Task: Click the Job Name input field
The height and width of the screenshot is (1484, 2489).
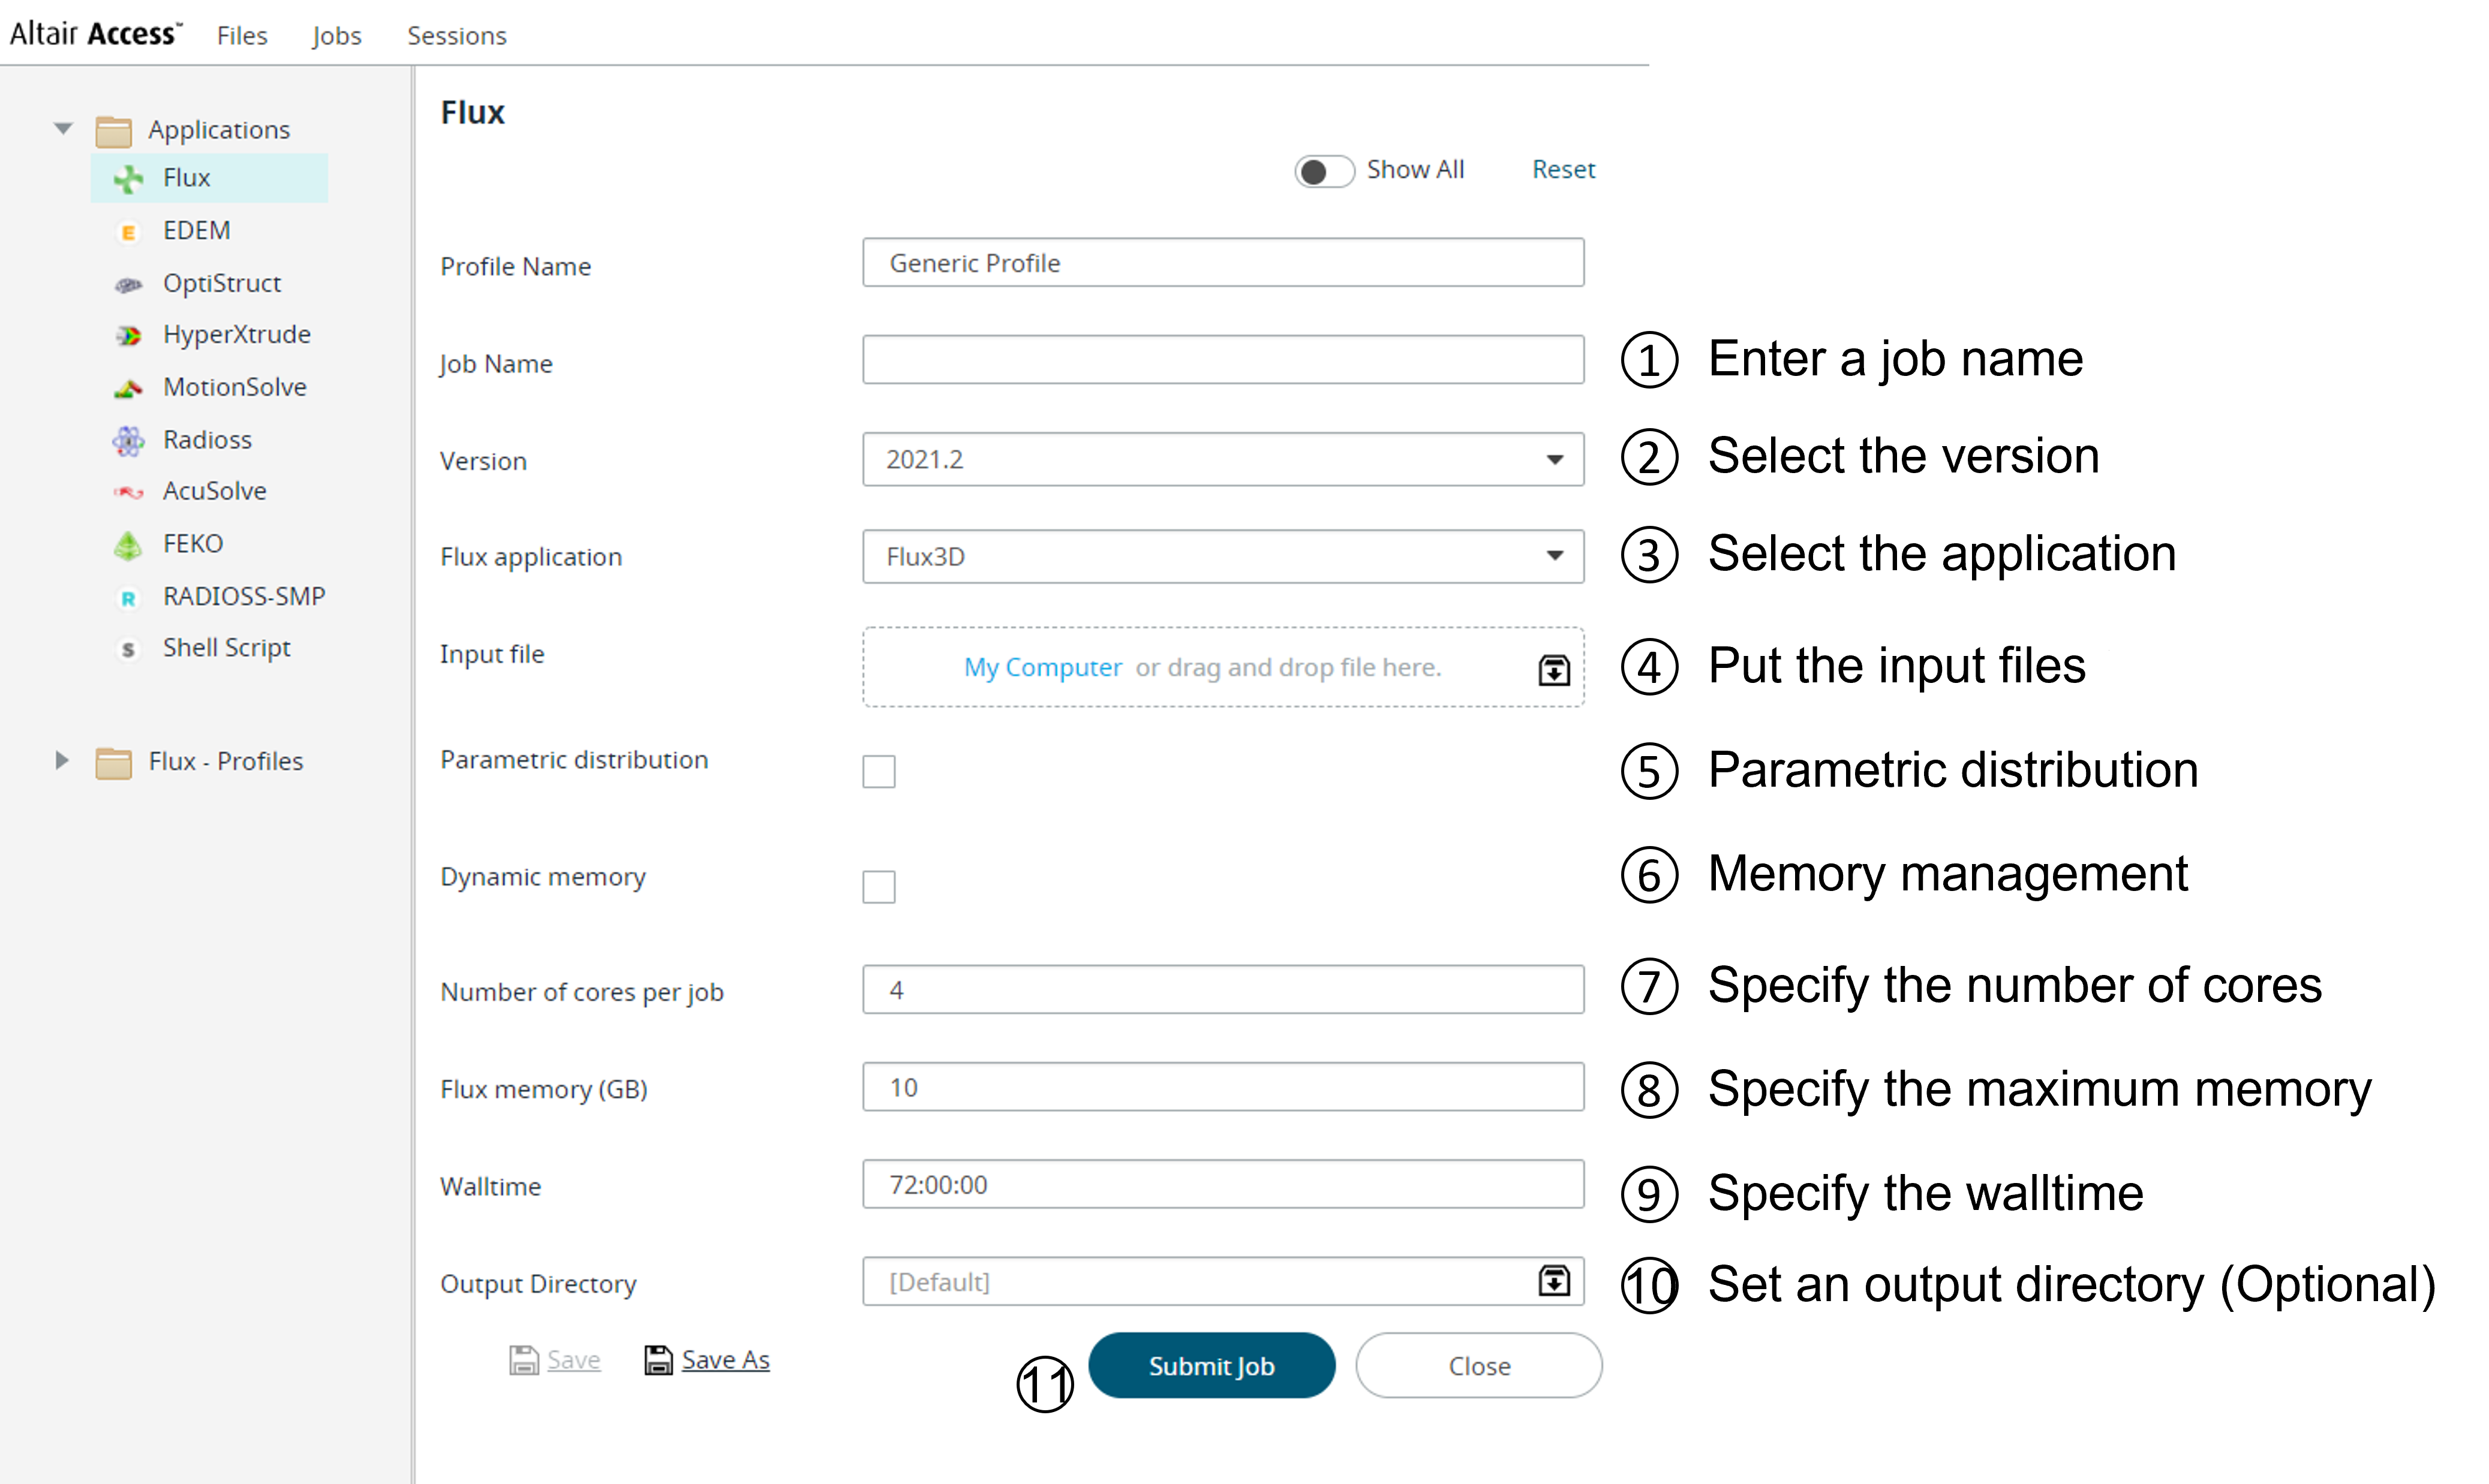Action: click(x=1222, y=360)
